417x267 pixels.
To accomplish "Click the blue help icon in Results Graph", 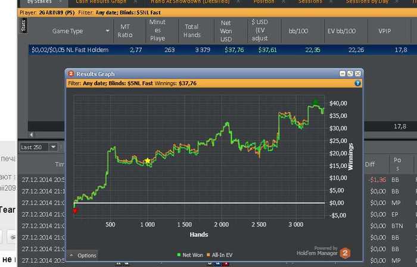I will click(x=357, y=83).
